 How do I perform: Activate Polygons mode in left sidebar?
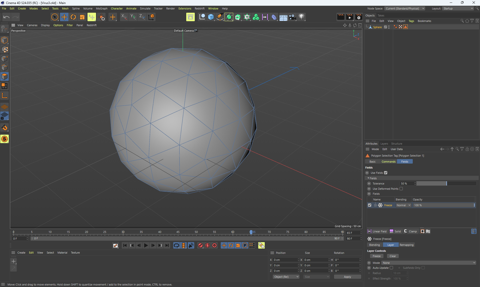pos(4,77)
